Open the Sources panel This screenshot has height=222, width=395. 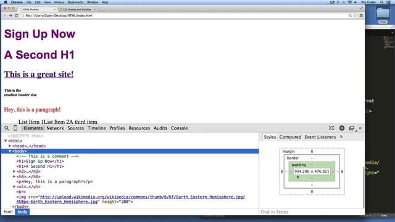75,128
